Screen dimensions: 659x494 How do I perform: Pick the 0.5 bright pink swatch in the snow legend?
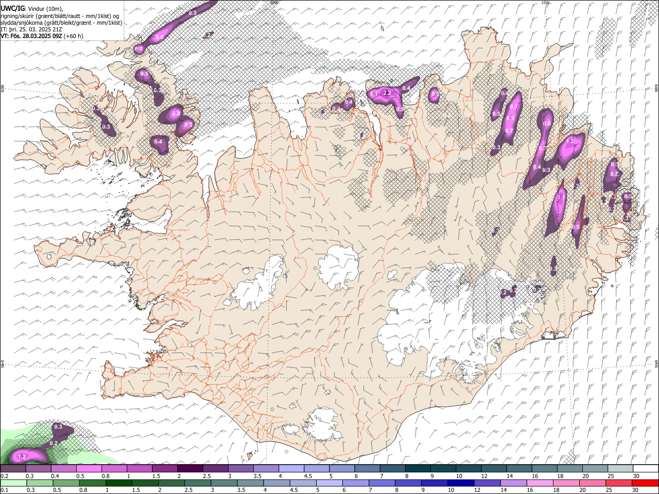tap(89, 469)
